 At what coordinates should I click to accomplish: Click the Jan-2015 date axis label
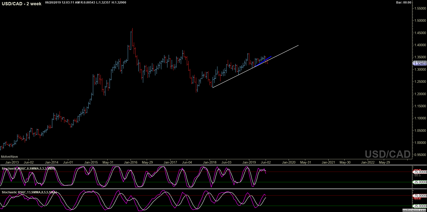[x=91, y=162]
